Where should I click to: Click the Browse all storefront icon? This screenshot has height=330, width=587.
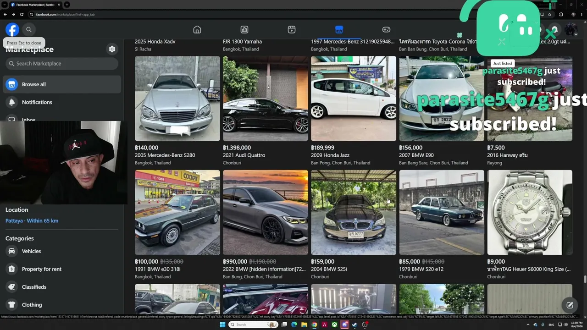(12, 84)
